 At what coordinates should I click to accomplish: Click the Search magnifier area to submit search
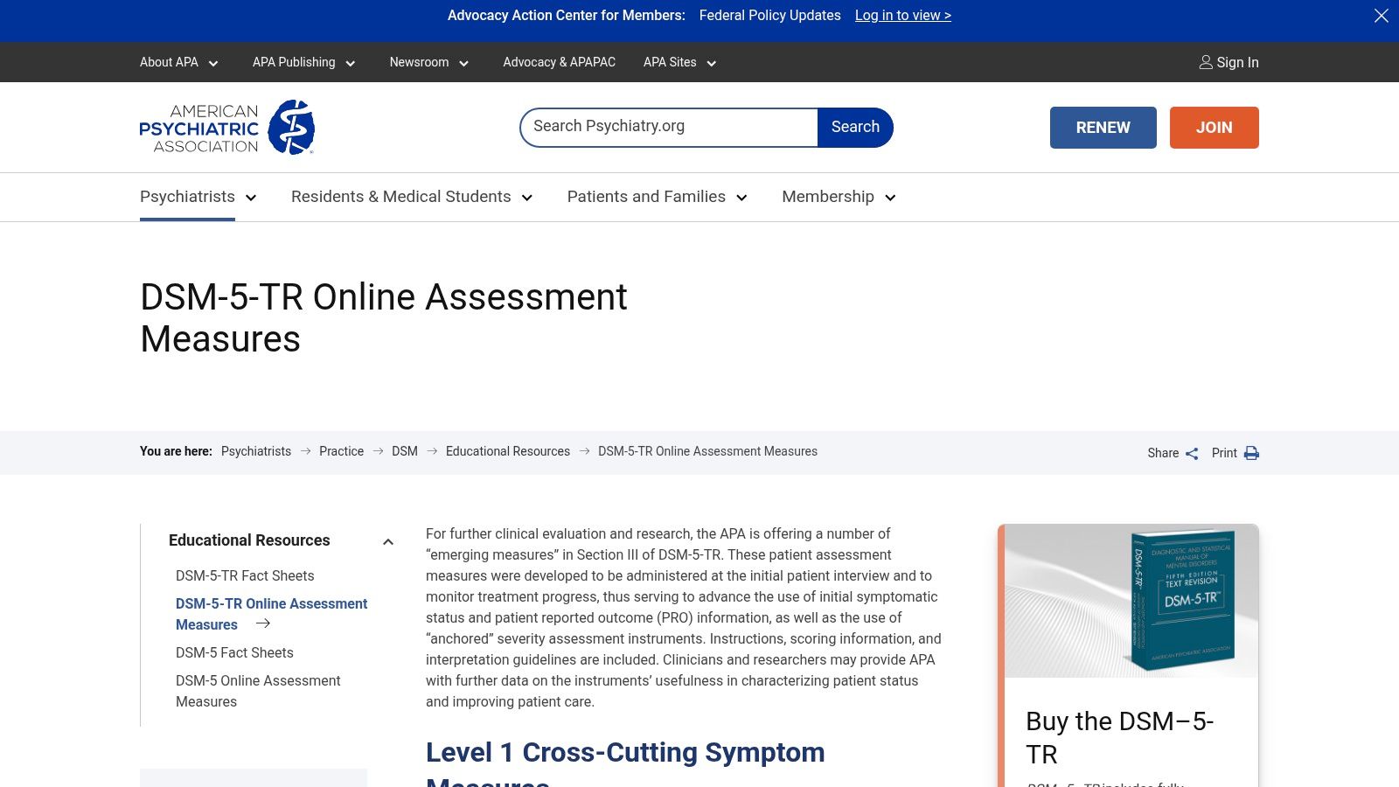[854, 127]
